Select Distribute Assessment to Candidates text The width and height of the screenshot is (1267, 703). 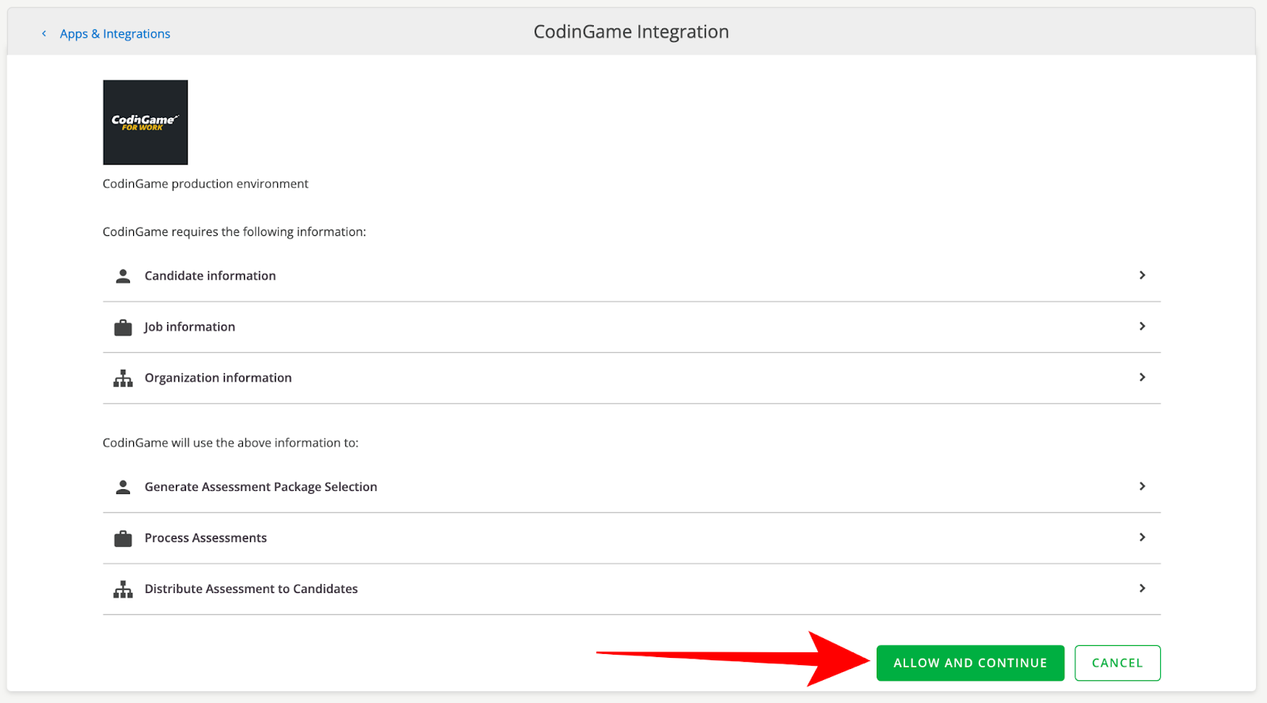251,589
